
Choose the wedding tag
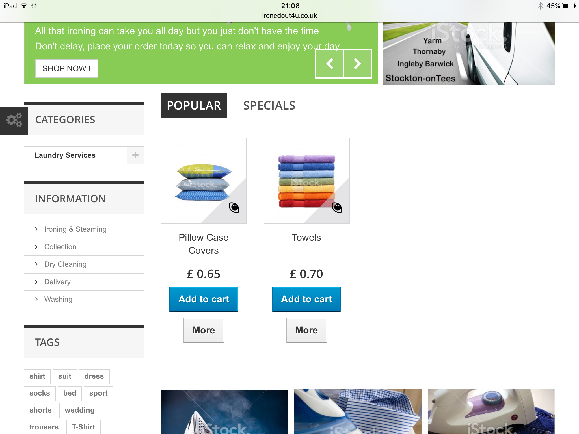tap(80, 410)
